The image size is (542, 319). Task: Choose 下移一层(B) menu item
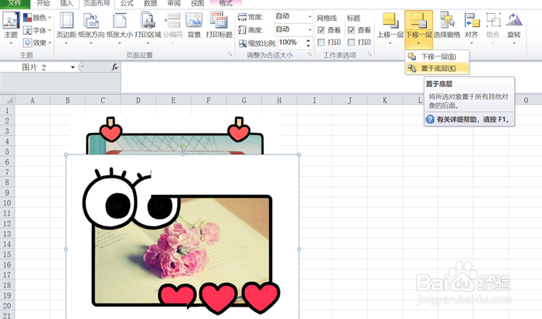(x=437, y=56)
